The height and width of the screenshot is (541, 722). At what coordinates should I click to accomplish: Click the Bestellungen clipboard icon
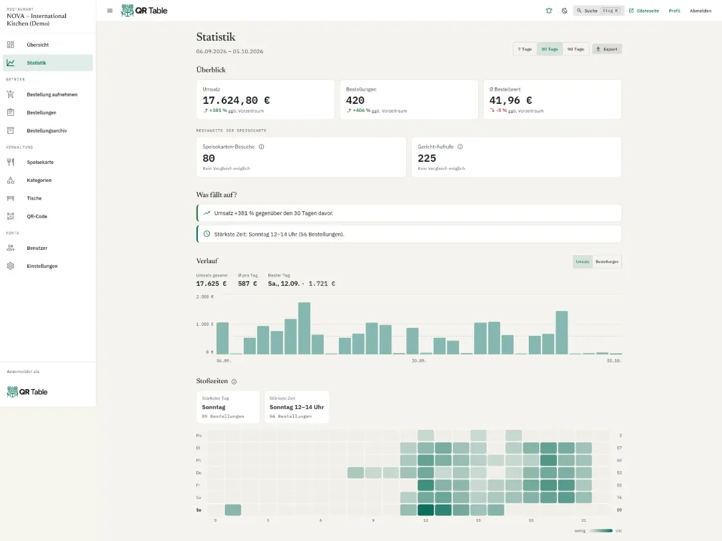click(11, 113)
